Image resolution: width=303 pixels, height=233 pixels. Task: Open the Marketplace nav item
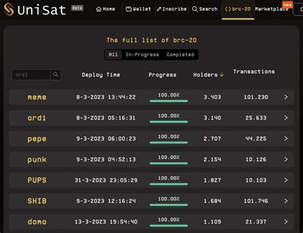pyautogui.click(x=272, y=9)
